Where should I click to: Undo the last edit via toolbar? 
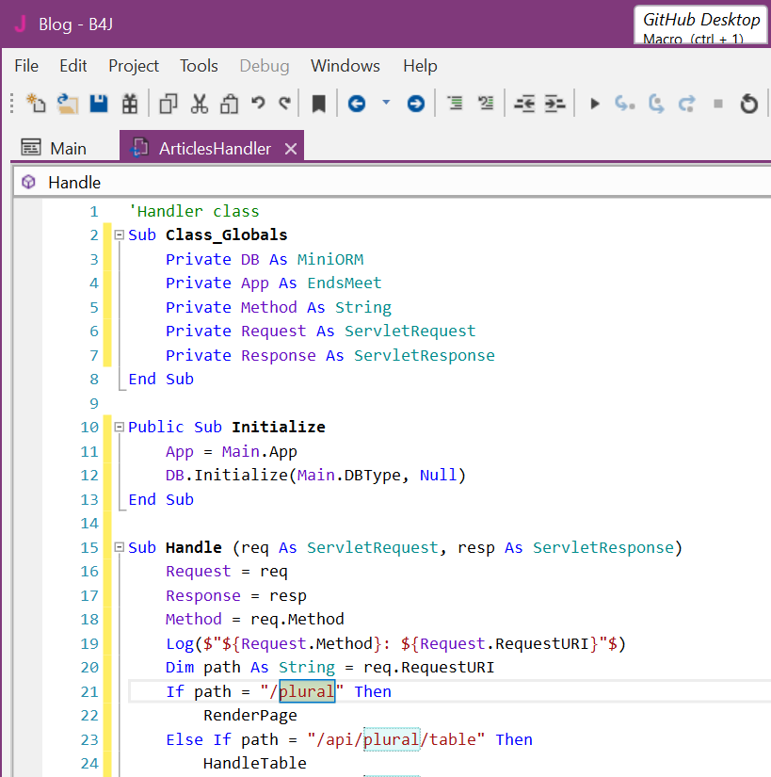[259, 104]
